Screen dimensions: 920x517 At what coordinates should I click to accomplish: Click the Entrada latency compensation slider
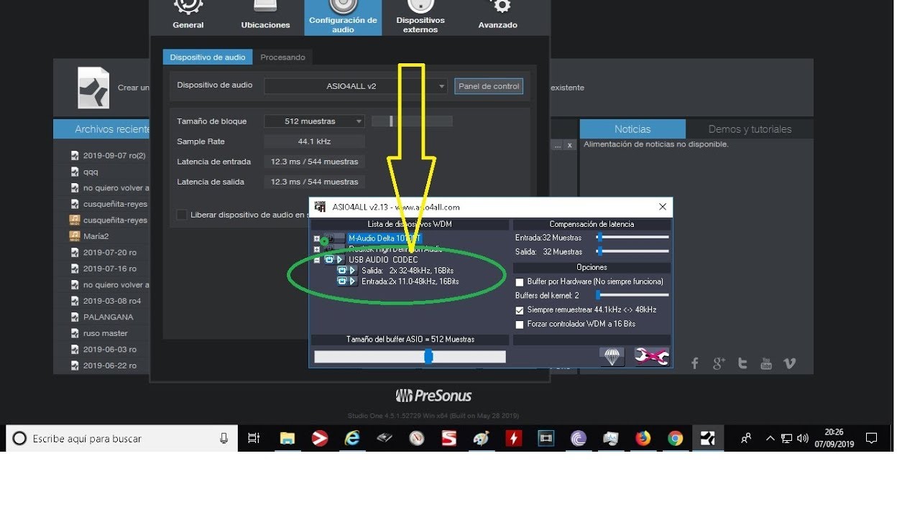[x=632, y=238]
